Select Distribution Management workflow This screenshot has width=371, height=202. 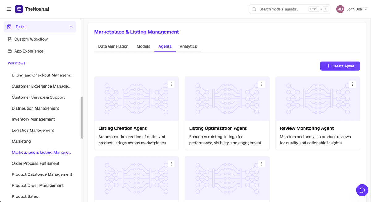pyautogui.click(x=35, y=108)
